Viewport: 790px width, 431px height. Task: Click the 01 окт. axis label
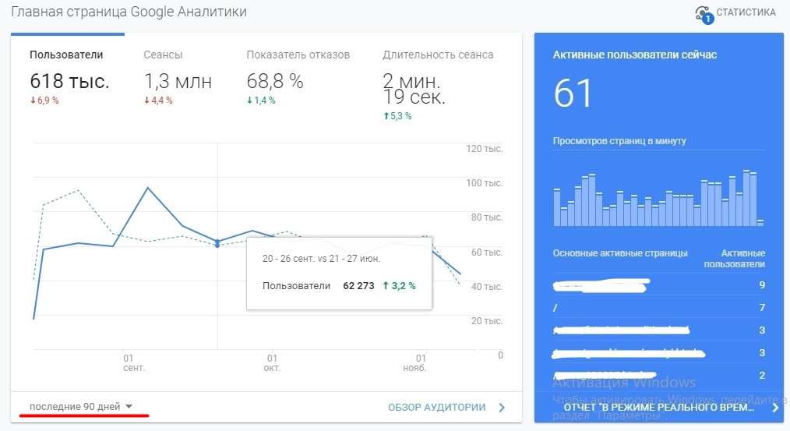tap(272, 362)
